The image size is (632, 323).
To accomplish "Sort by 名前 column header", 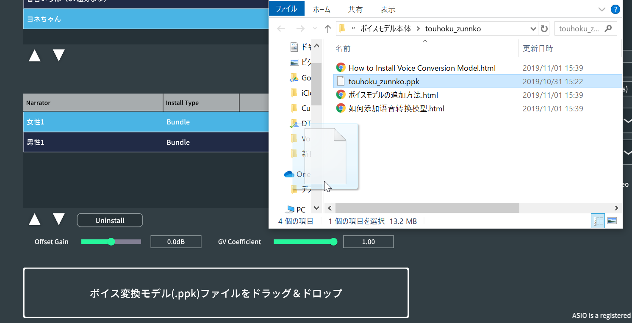I will point(343,48).
